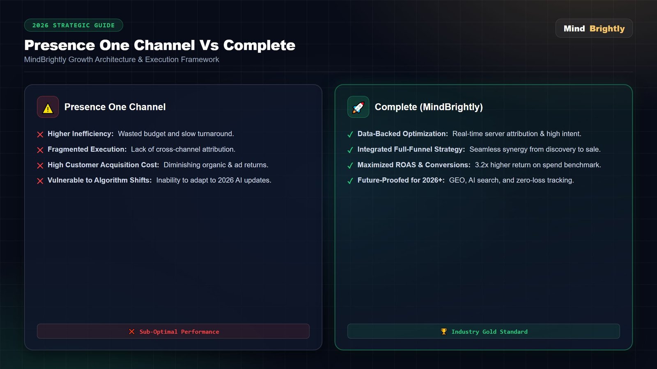Select the text Lack of cross-channel attribution.

[x=183, y=149]
